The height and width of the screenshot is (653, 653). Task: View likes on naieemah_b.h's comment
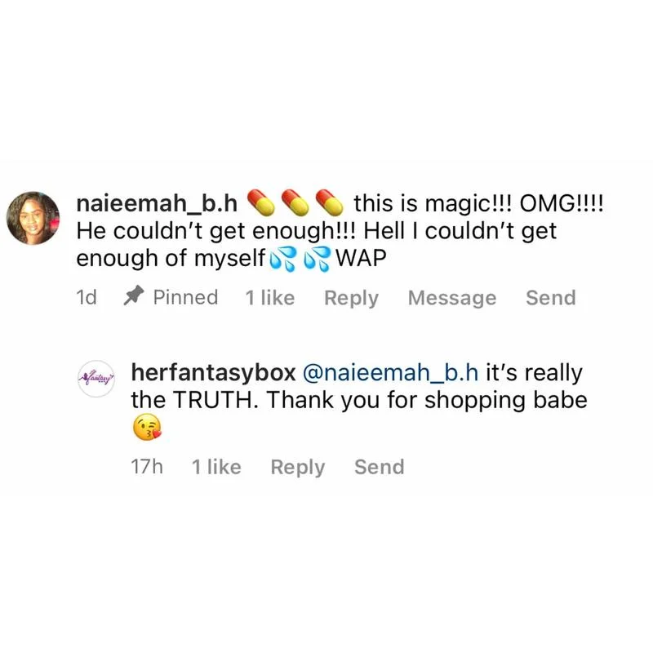(x=269, y=298)
